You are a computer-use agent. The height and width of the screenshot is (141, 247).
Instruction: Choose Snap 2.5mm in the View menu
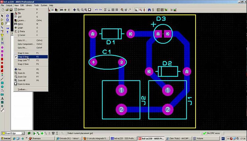tap(23, 64)
